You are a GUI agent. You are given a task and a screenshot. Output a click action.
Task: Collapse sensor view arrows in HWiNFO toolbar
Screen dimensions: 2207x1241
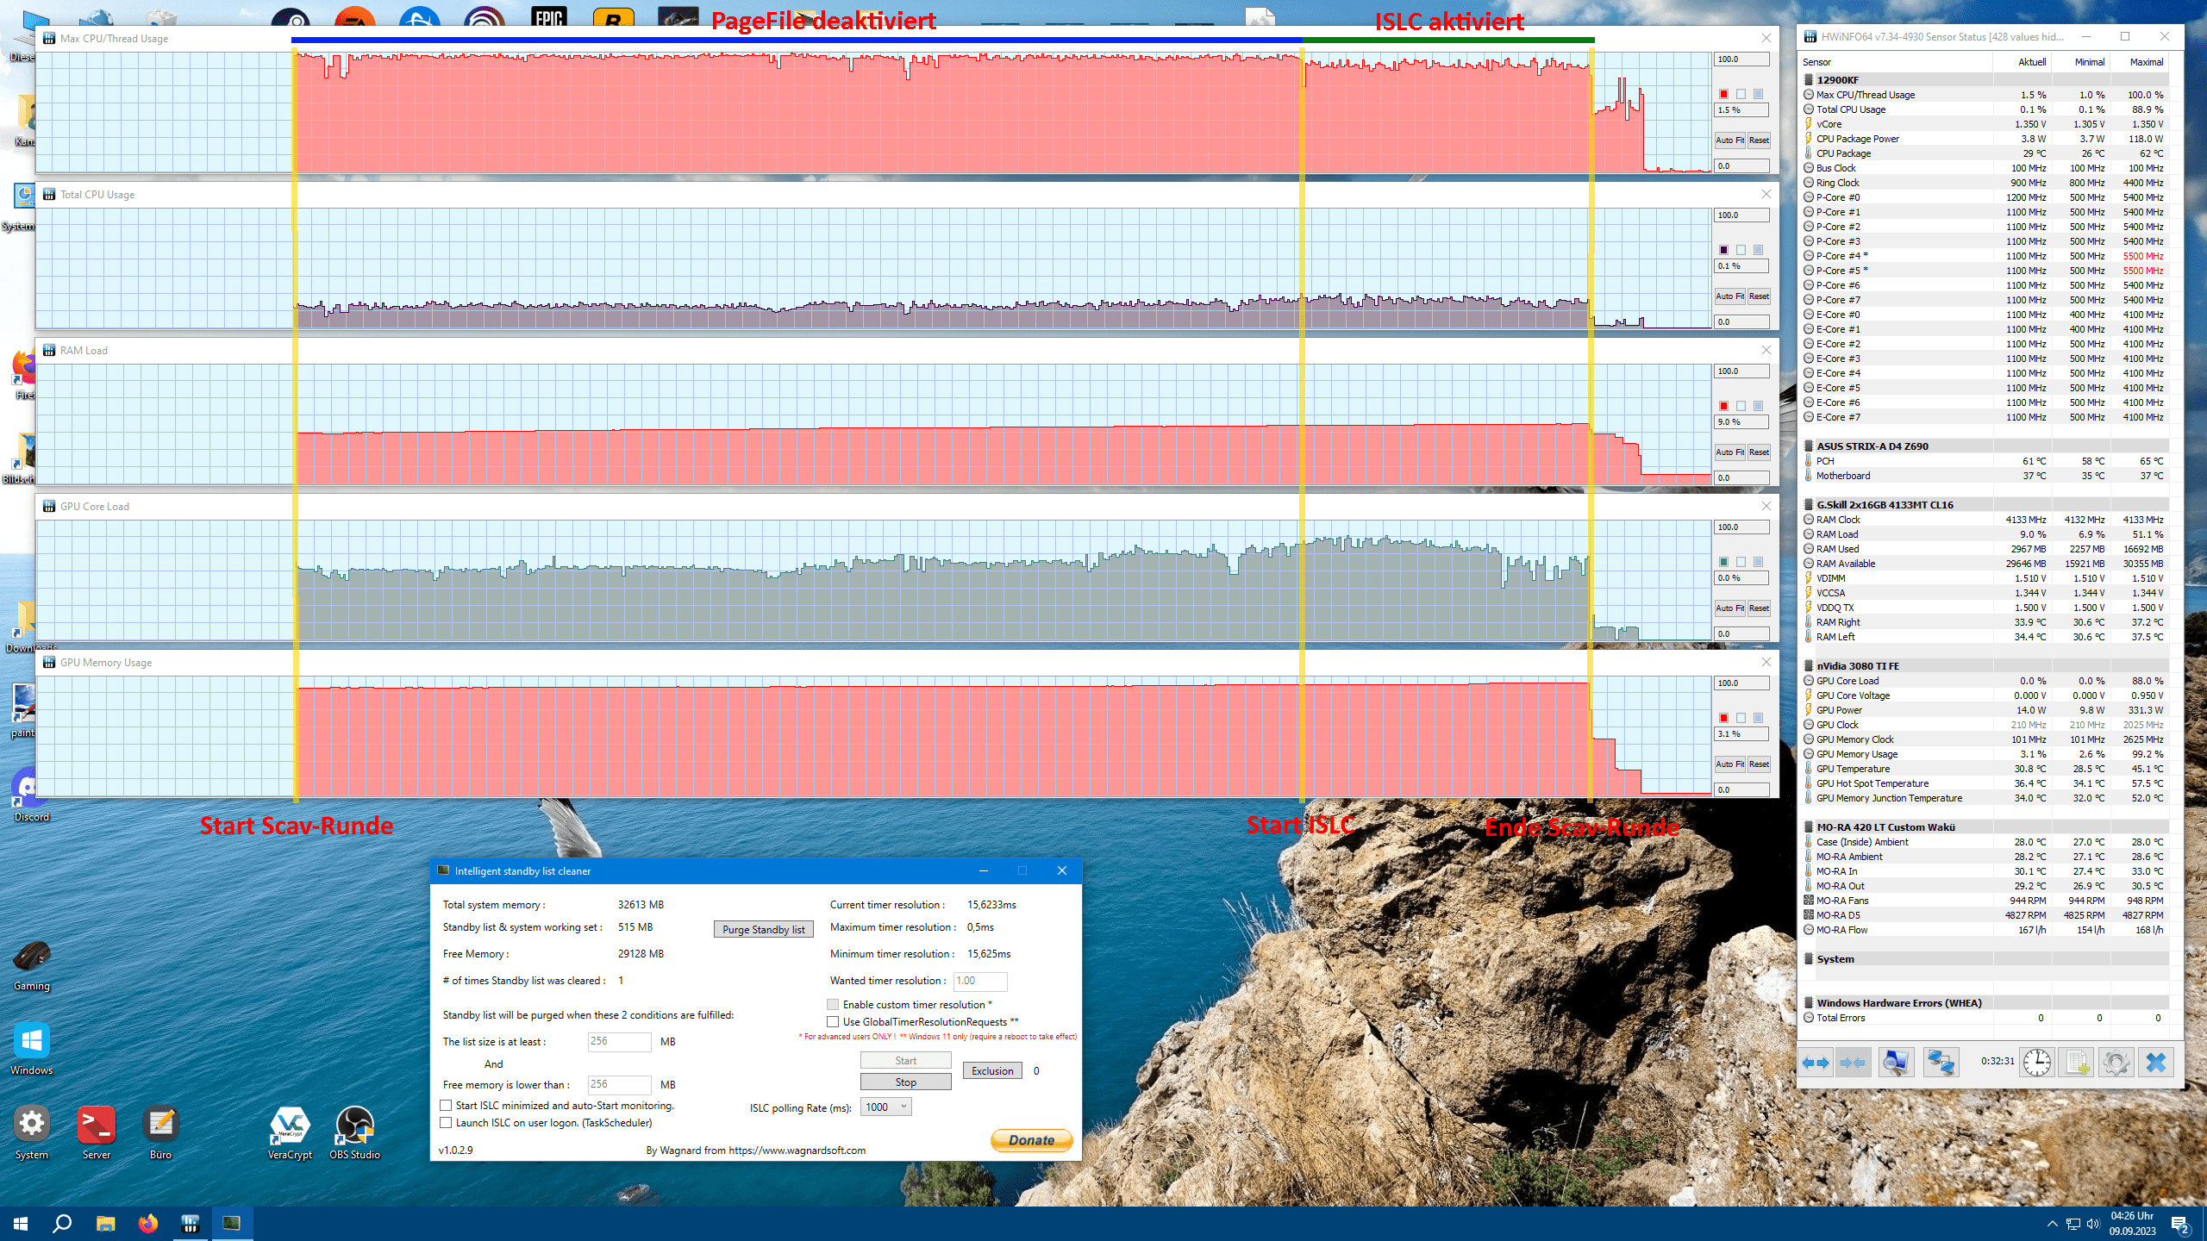click(x=1853, y=1063)
